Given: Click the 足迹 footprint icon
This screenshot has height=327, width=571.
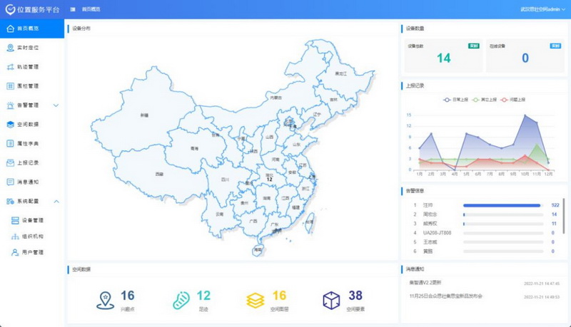Looking at the screenshot, I should (181, 301).
